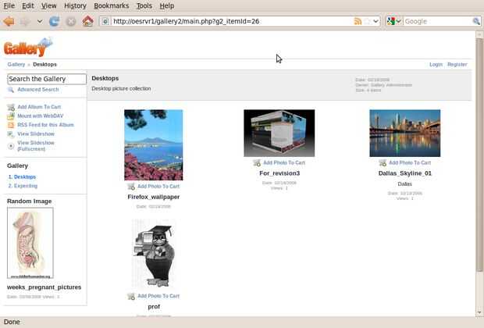
Task: Open the search engine selector dropdown
Action: coord(394,21)
